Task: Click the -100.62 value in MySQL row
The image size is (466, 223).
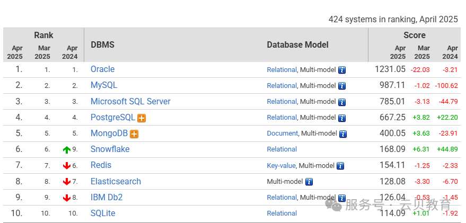Action: tap(446, 86)
